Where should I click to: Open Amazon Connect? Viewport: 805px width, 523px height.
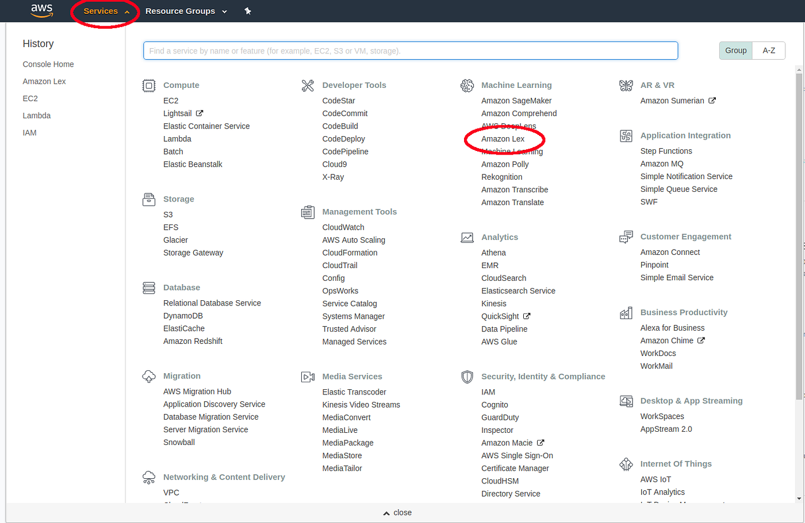tap(670, 252)
